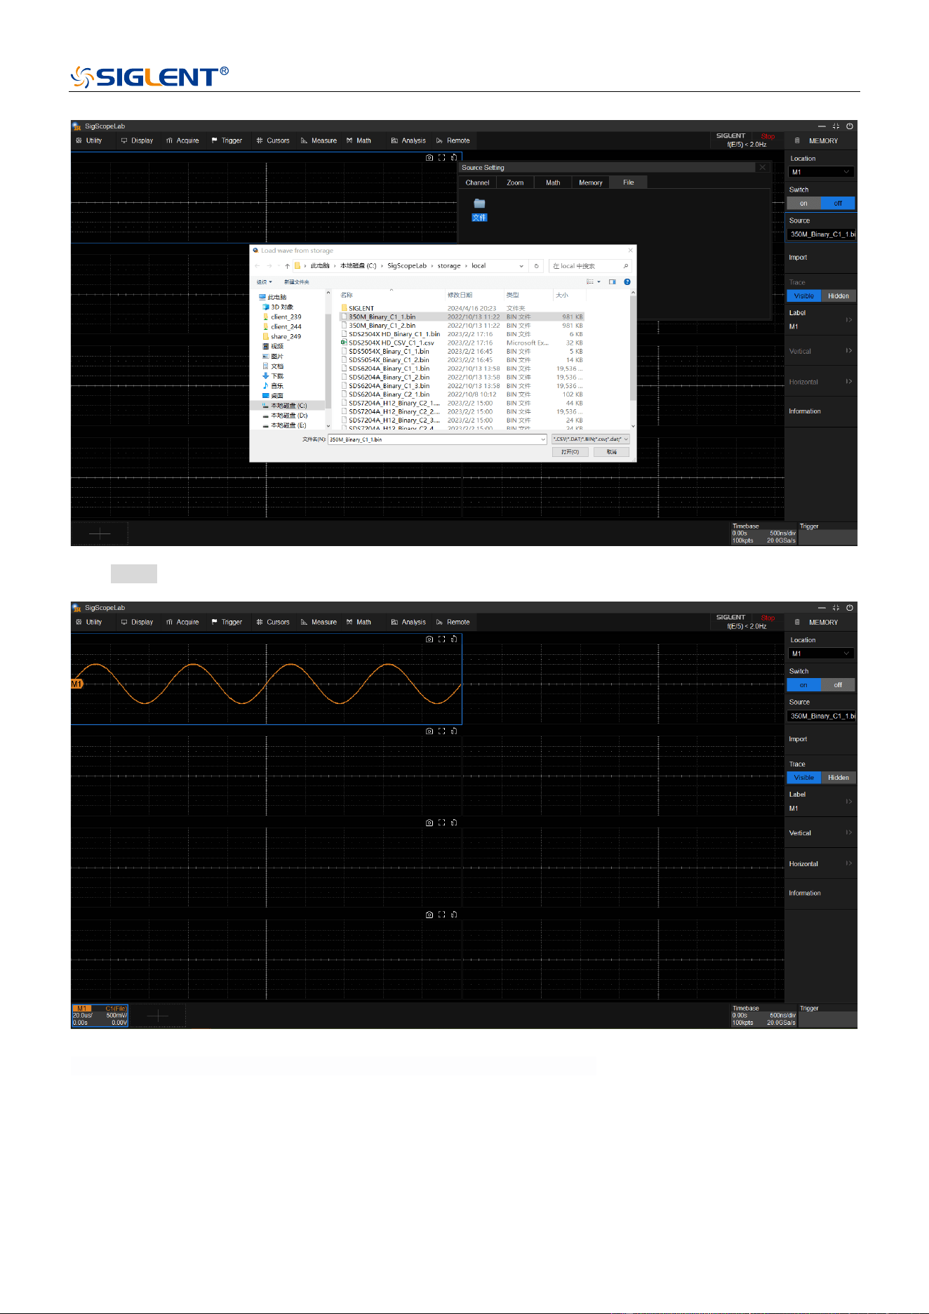Screen dimensions: 929x1314
Task: Open the blue help icon in Load wave dialog
Action: (x=627, y=281)
